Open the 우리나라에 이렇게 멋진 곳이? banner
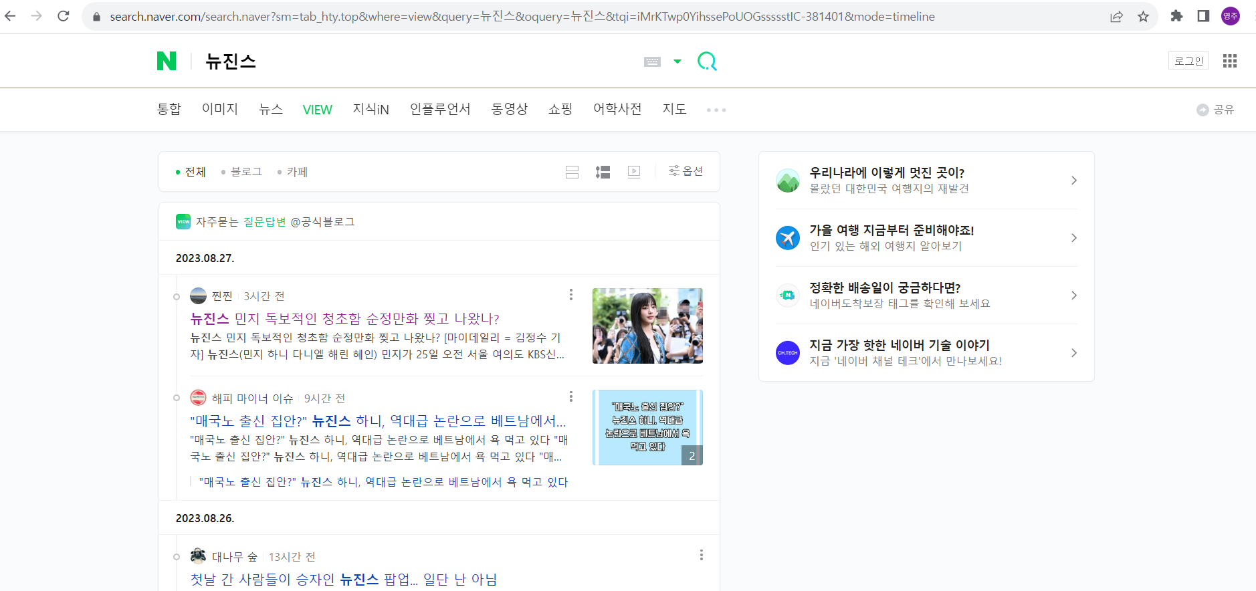Screen dimensions: 1256x591 click(926, 181)
